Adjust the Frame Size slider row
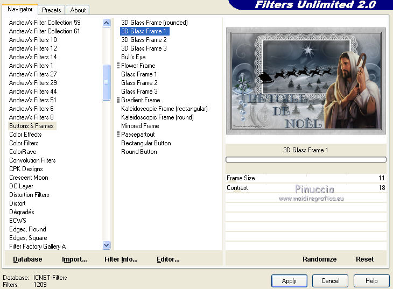 [306, 178]
